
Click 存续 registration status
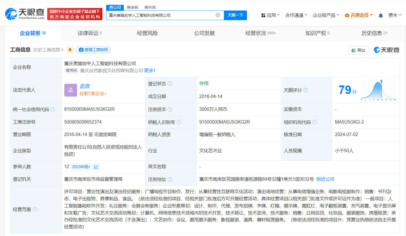coord(204,83)
